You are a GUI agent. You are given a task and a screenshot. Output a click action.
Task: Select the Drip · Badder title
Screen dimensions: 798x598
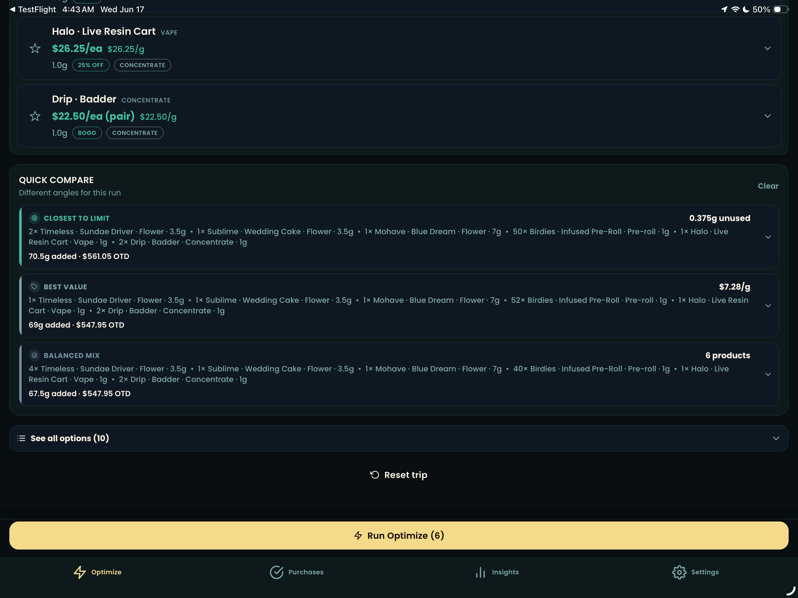(x=84, y=99)
